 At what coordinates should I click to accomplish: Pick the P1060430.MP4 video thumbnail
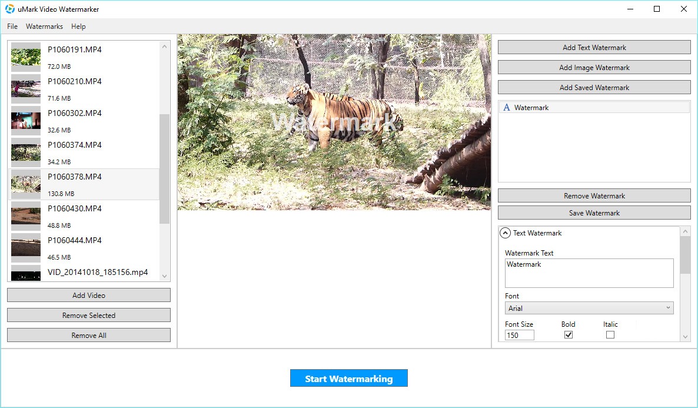coord(26,215)
